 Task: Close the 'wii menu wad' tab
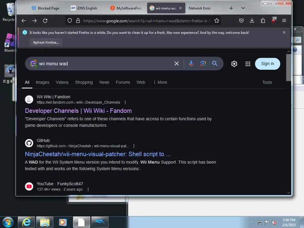click(x=180, y=8)
